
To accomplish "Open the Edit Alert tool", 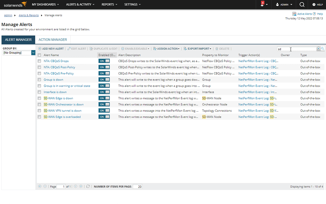I will 76,48.
